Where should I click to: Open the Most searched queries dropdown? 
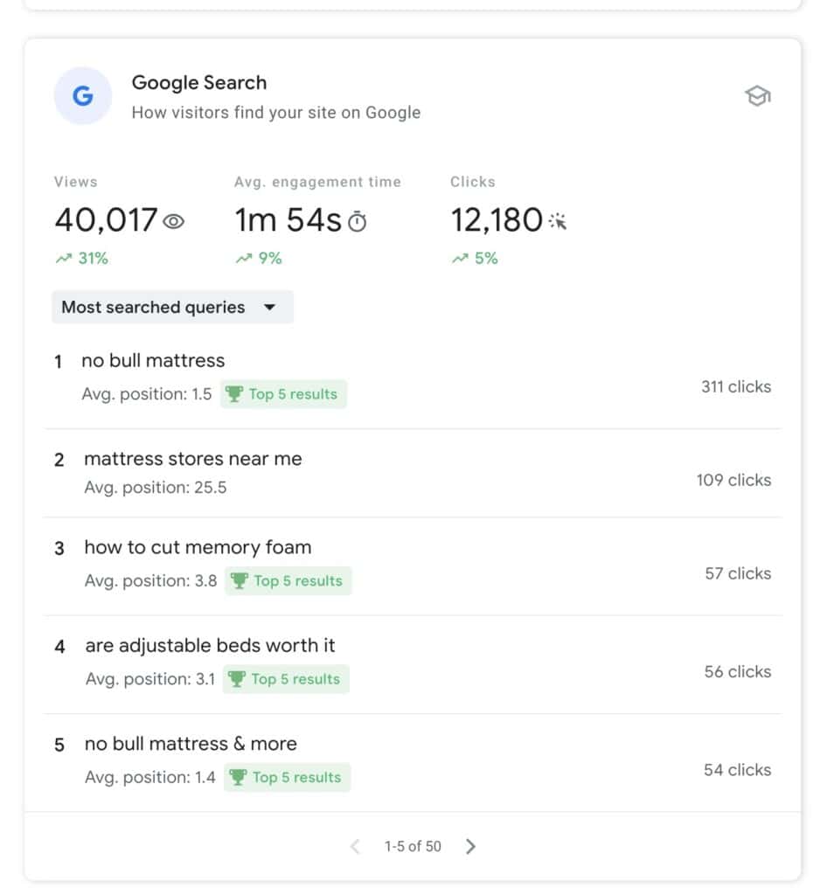172,307
